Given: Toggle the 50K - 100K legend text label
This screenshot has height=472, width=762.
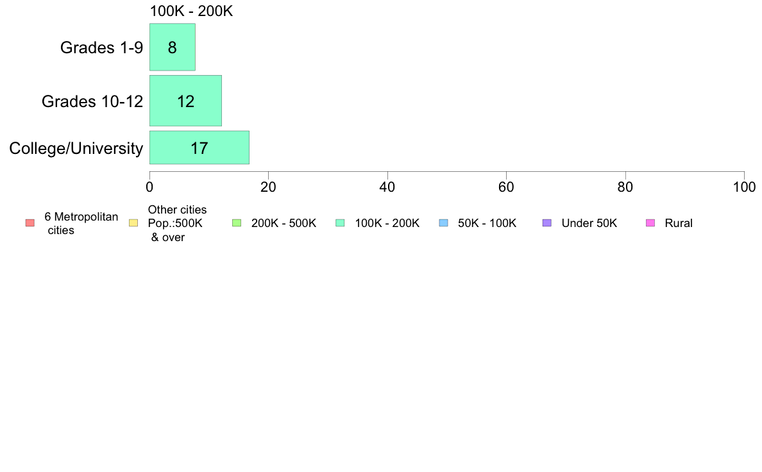Looking at the screenshot, I should (487, 223).
